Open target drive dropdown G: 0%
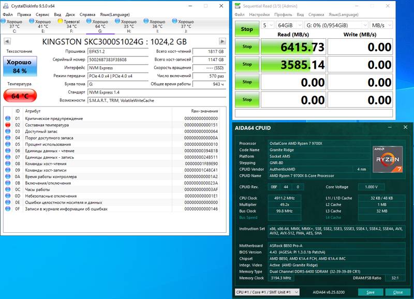Image resolution: width=414 pixels, height=299 pixels. [336, 25]
